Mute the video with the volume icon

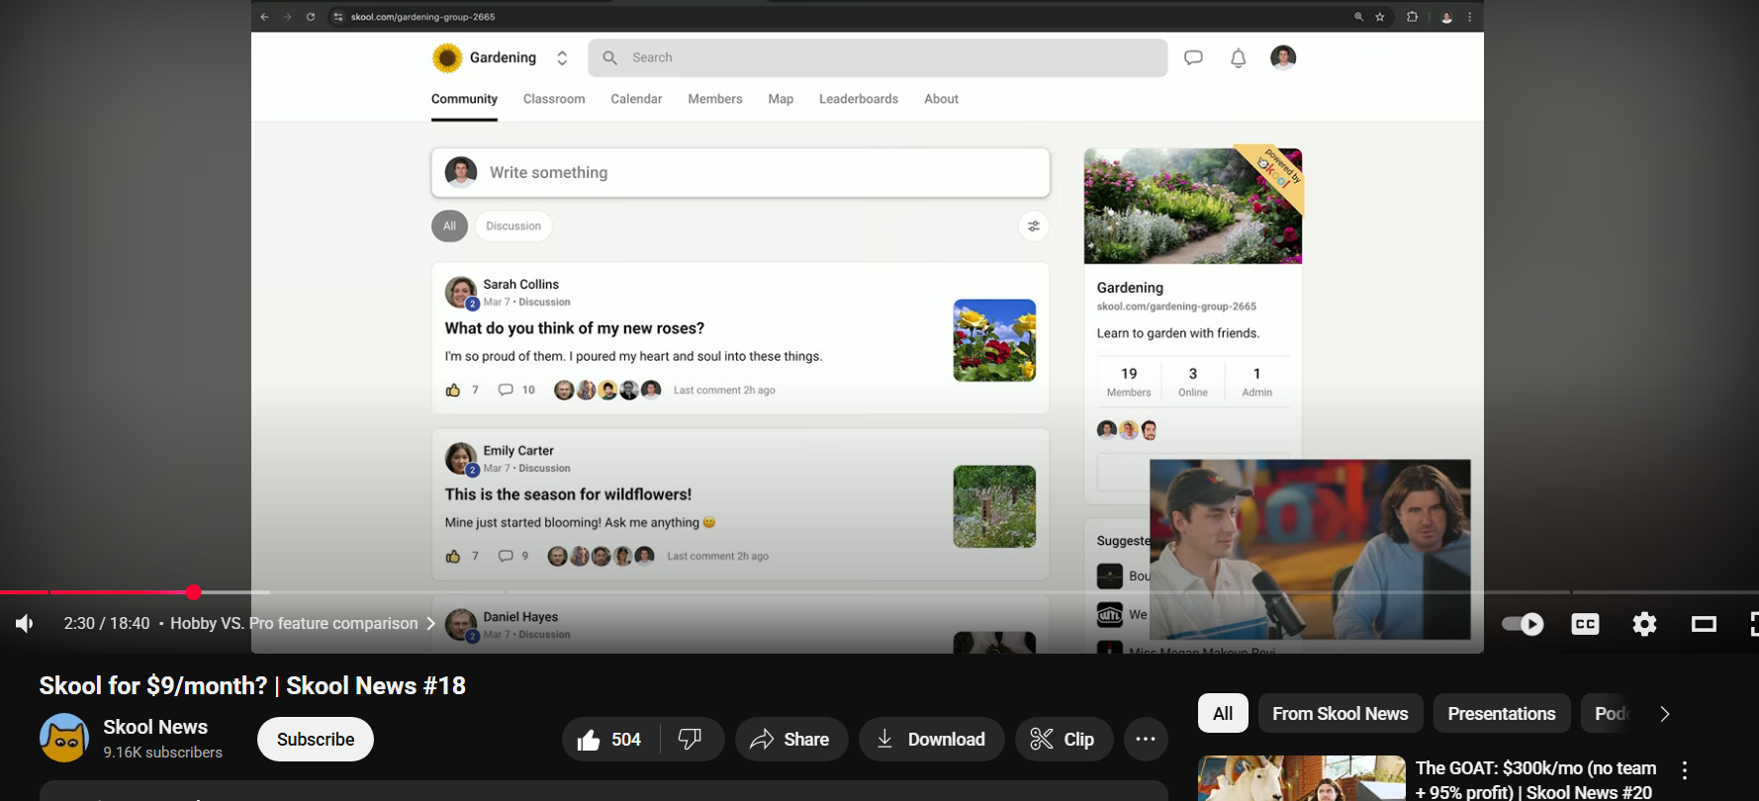pyautogui.click(x=25, y=623)
